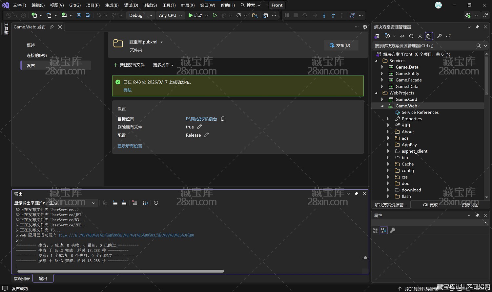Screen dimensions: 492x292
Task: Collapse all in Solution Explorer toolbar
Action: pos(420,36)
